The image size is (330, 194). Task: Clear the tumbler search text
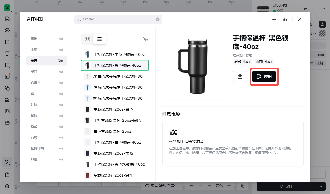[x=158, y=19]
